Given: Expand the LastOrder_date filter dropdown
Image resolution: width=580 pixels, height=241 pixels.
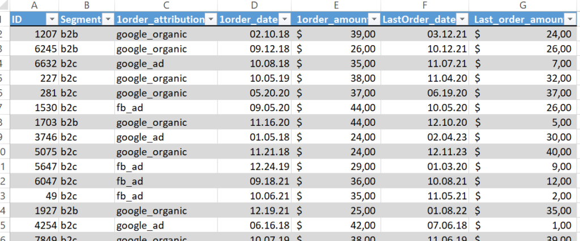Looking at the screenshot, I should [x=462, y=19].
